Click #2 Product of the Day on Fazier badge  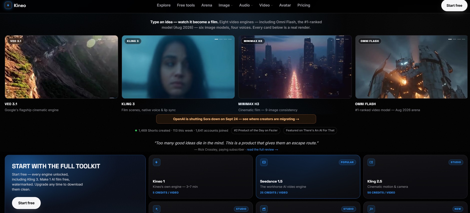256,131
